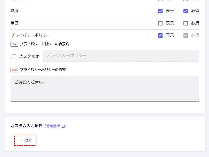Screen dimensions: 209x157
Task: Click the text area resize handle
Action: point(198,100)
